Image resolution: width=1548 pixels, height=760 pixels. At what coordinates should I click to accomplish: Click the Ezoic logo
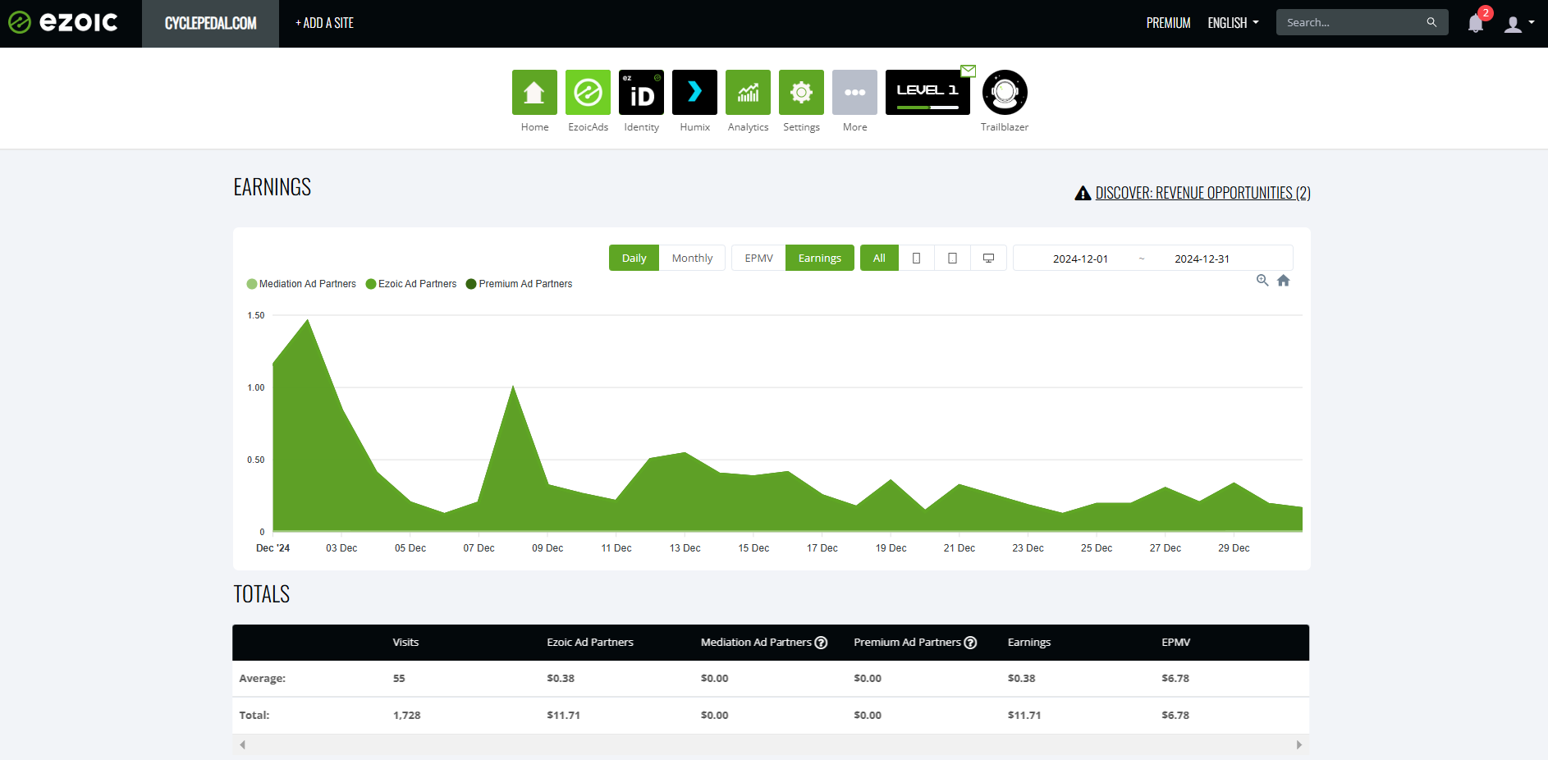point(63,22)
